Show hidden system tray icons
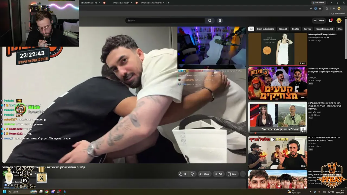 310,192
